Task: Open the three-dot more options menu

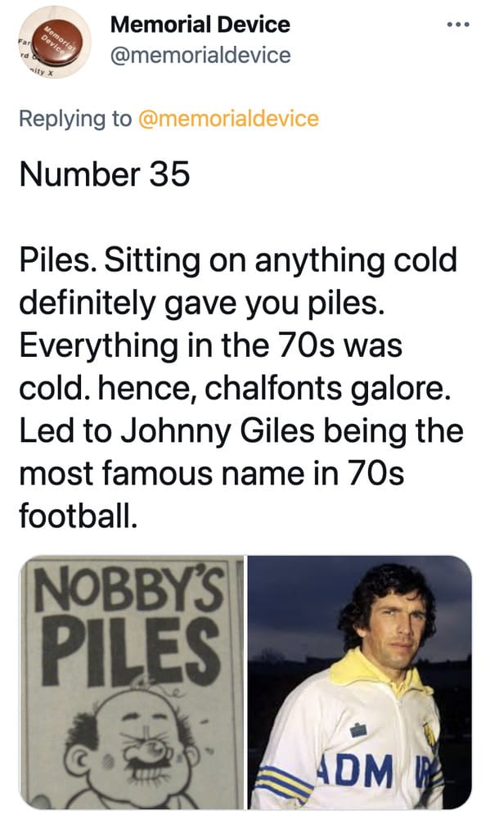Action: pos(458,25)
